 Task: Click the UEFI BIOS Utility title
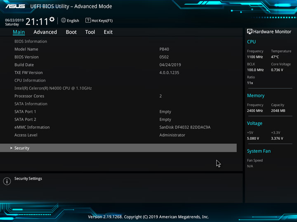point(71,7)
